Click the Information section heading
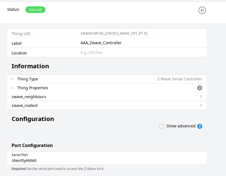Screen dimensions: 226x176 (30, 66)
